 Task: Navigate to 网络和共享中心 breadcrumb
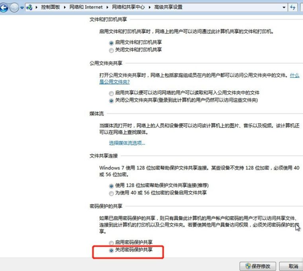129,7
